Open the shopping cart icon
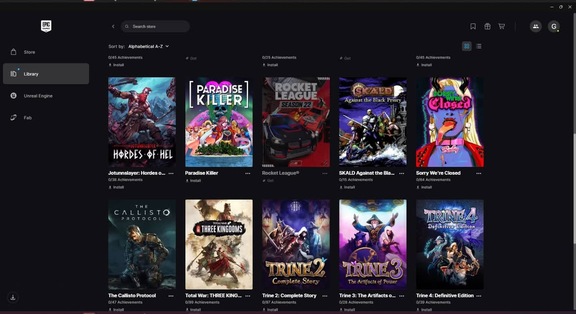Viewport: 576px width, 314px height. tap(501, 26)
